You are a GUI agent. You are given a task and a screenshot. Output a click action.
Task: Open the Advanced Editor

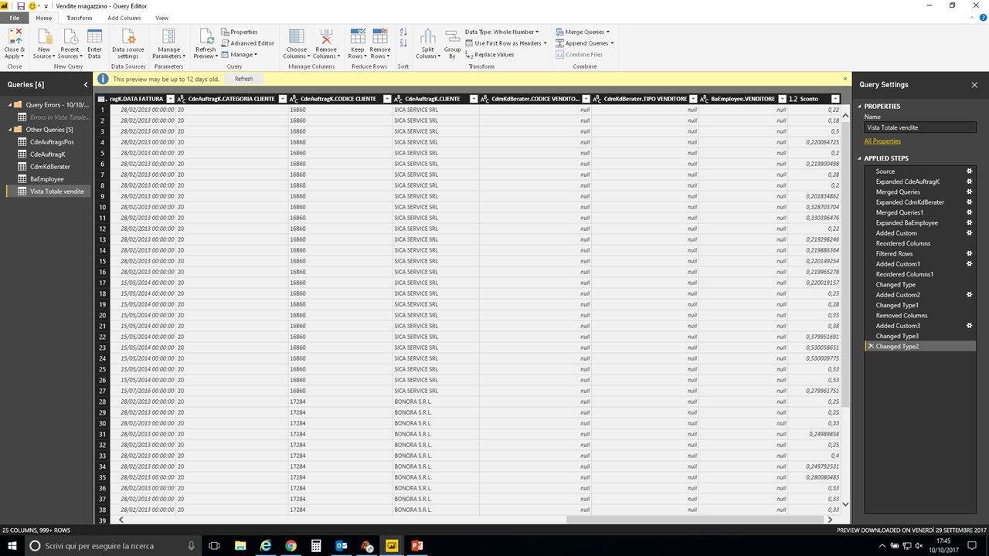[x=247, y=43]
